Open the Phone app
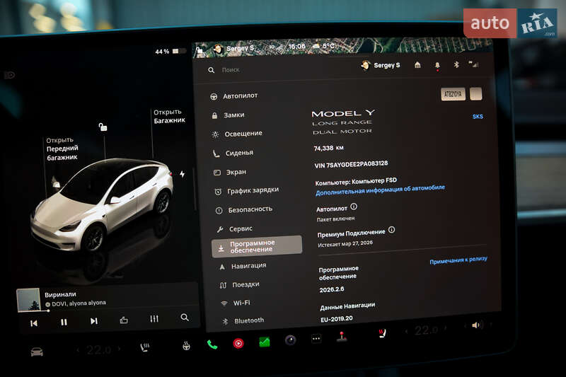The image size is (566, 377). click(x=212, y=345)
